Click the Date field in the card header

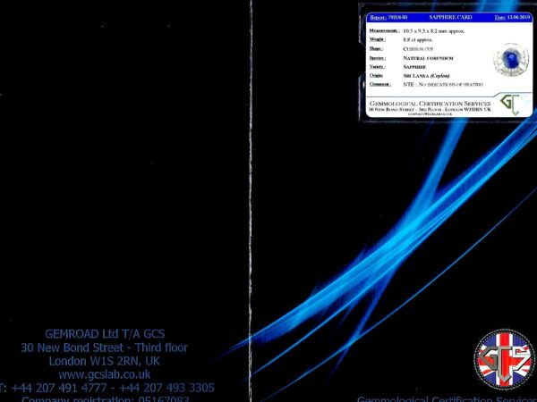pyautogui.click(x=512, y=17)
